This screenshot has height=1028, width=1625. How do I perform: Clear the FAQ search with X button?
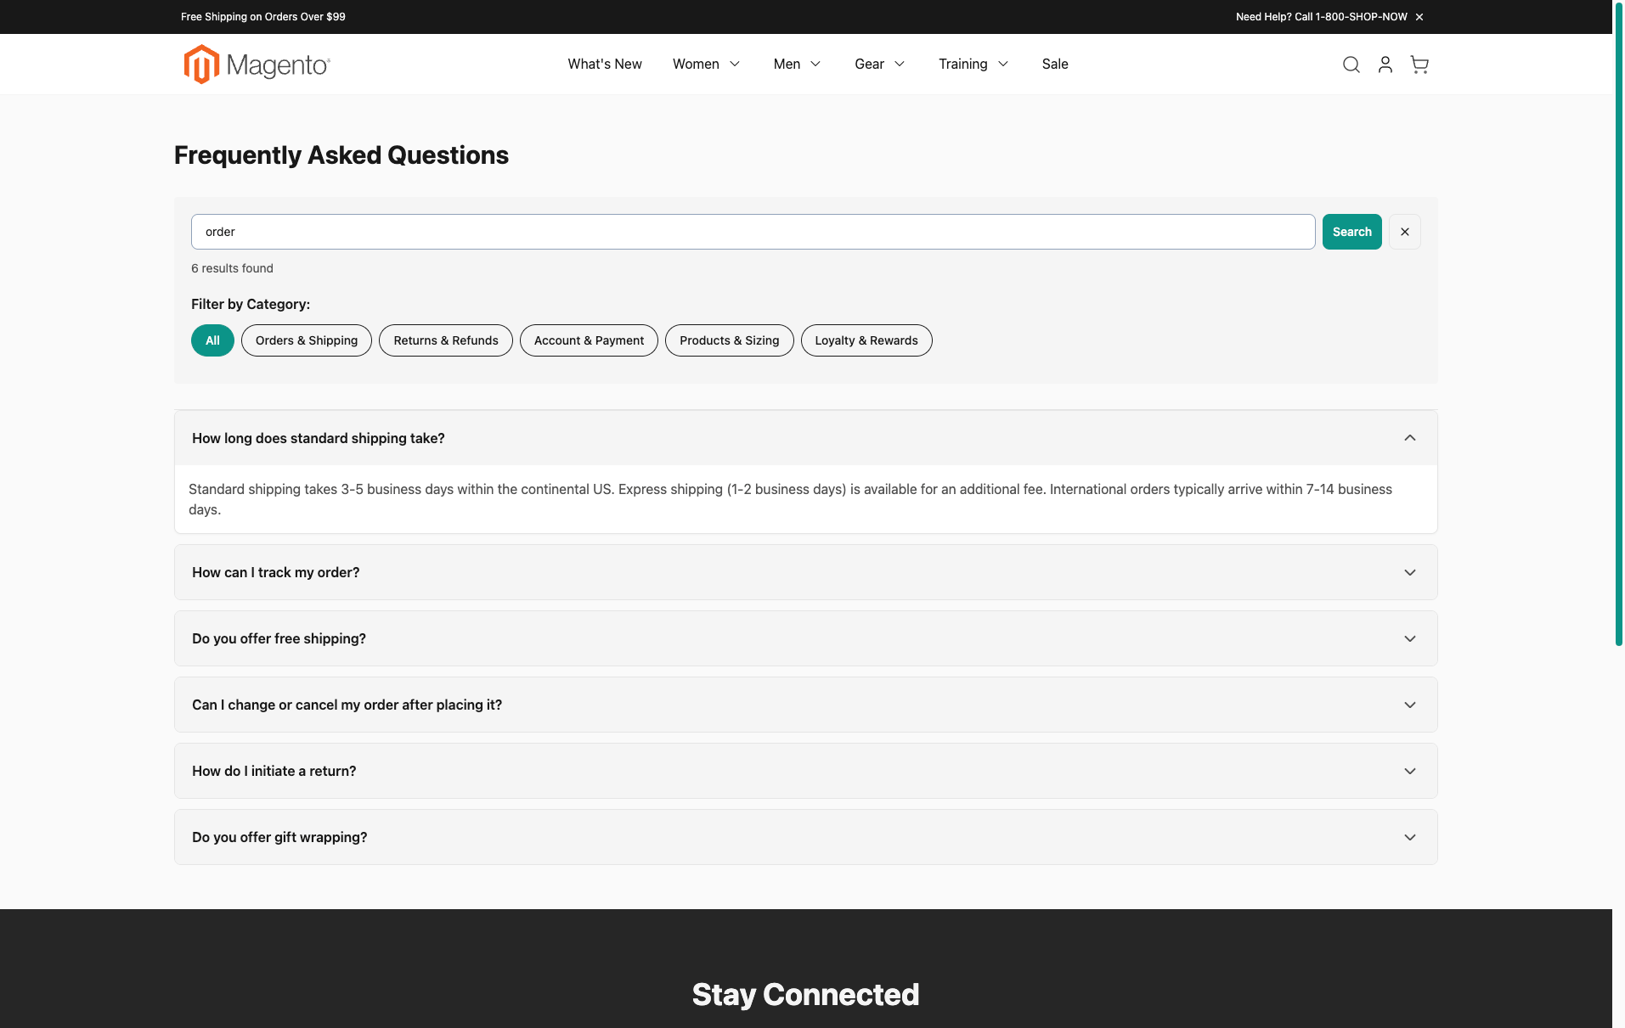pyautogui.click(x=1404, y=232)
